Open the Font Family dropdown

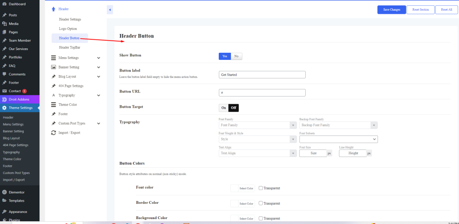[257, 125]
